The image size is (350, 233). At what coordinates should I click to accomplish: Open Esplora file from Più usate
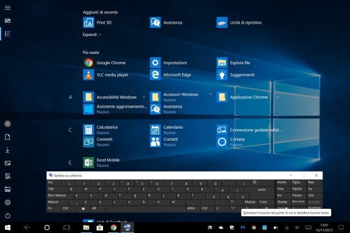click(x=233, y=63)
